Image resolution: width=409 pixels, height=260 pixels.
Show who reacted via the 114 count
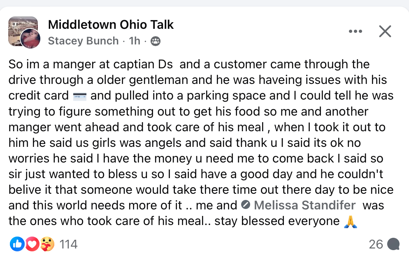(x=68, y=244)
